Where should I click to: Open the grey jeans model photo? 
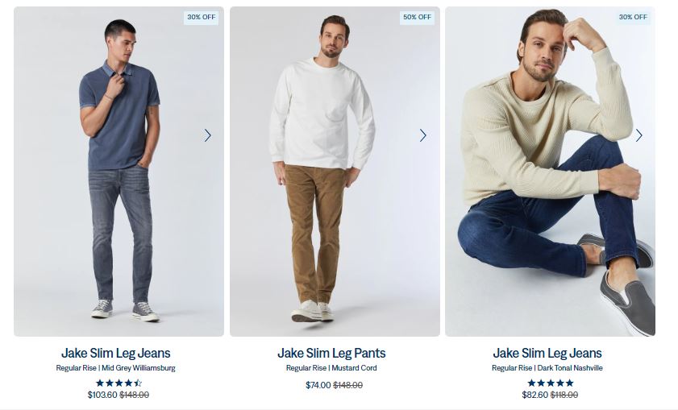click(x=119, y=172)
